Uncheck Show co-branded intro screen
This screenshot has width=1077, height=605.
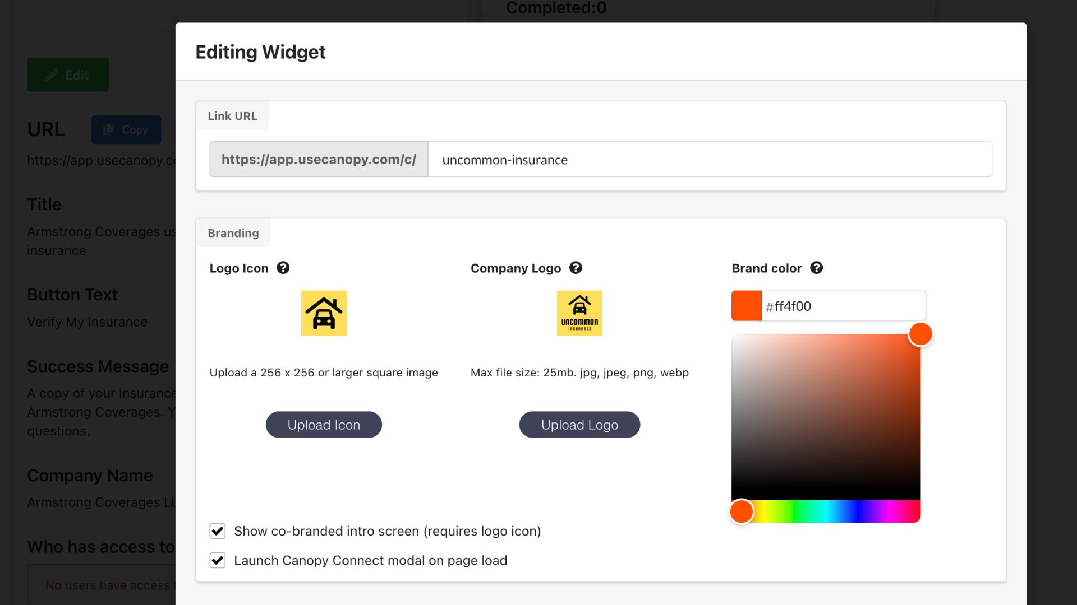coord(217,531)
